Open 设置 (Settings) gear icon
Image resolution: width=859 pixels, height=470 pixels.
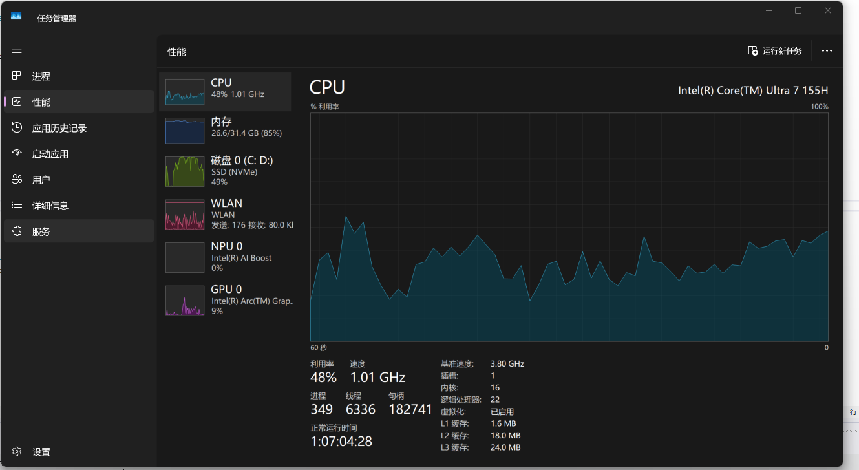tap(17, 452)
